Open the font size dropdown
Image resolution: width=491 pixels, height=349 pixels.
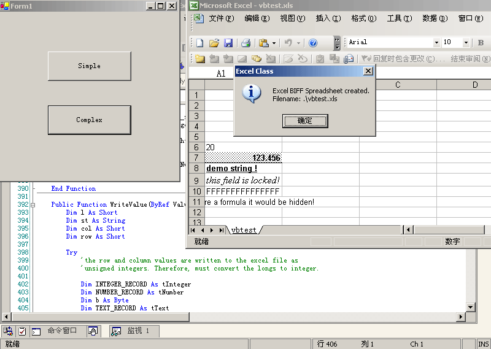[x=466, y=42]
